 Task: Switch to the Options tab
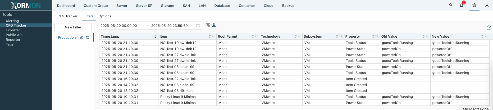[x=105, y=16]
